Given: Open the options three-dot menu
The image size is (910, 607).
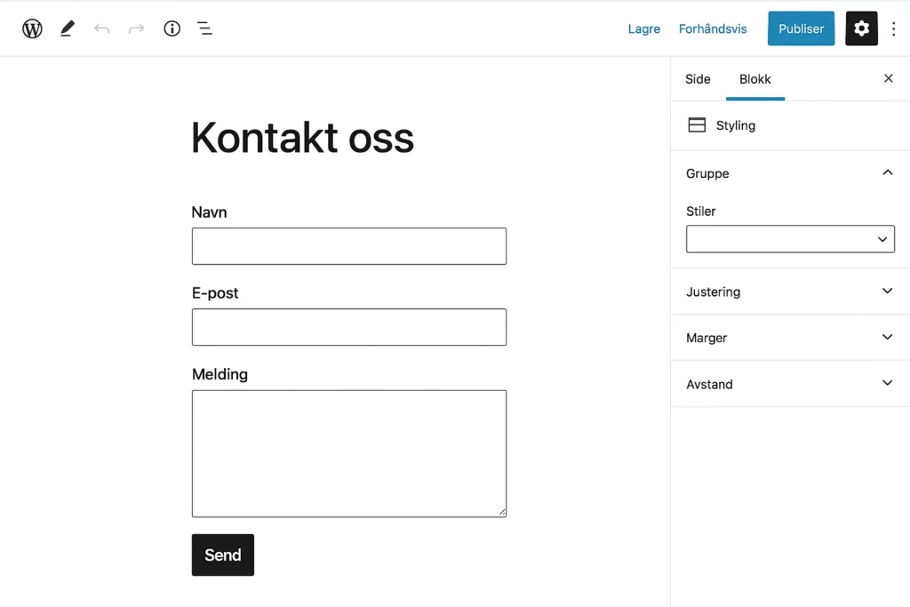Looking at the screenshot, I should 894,28.
